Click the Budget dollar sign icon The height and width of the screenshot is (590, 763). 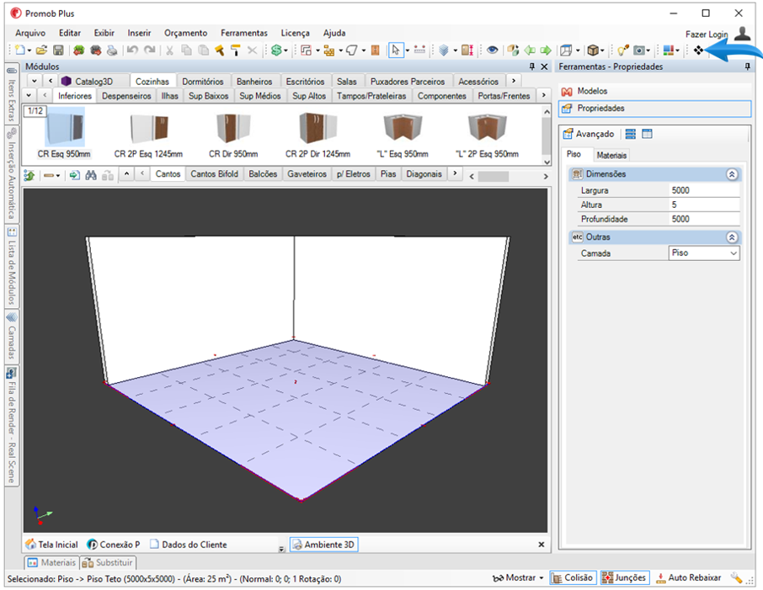click(x=275, y=50)
